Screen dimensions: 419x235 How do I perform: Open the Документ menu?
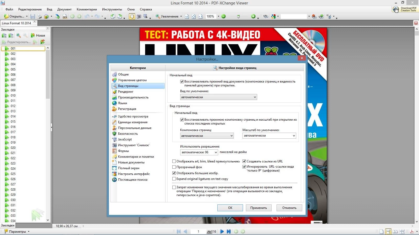pyautogui.click(x=64, y=9)
